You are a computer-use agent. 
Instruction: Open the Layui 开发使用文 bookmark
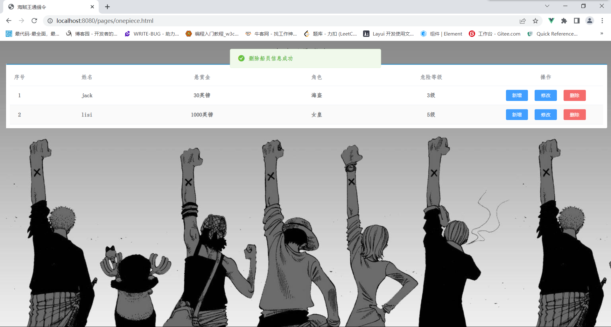389,34
